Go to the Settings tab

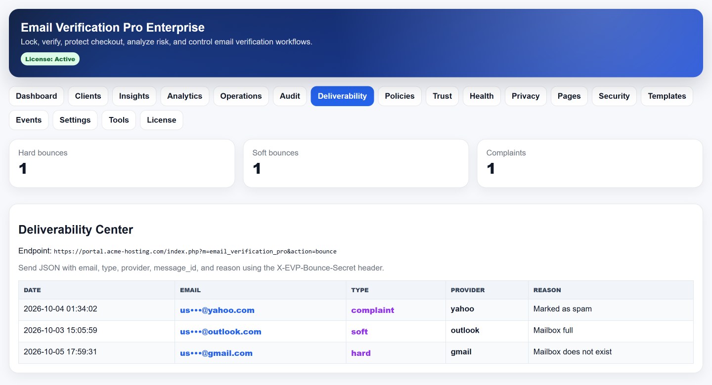(75, 120)
